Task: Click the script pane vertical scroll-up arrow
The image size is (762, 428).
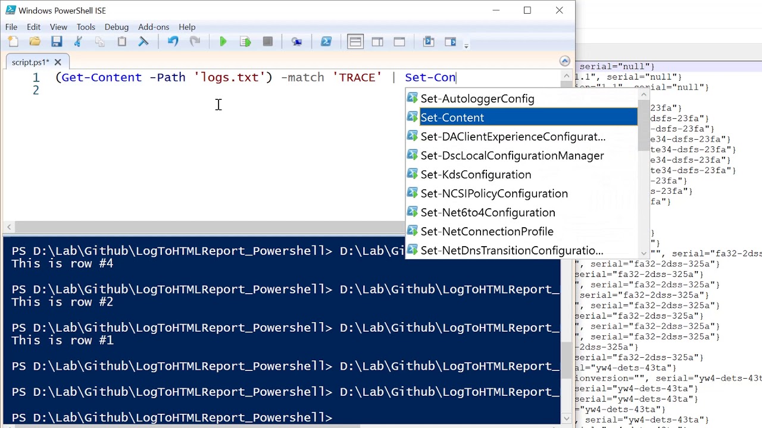Action: [566, 75]
